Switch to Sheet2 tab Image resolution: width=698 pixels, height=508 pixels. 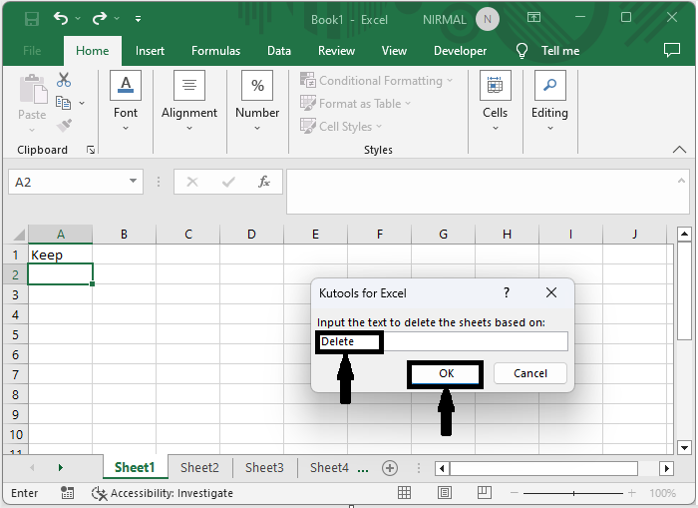(199, 467)
